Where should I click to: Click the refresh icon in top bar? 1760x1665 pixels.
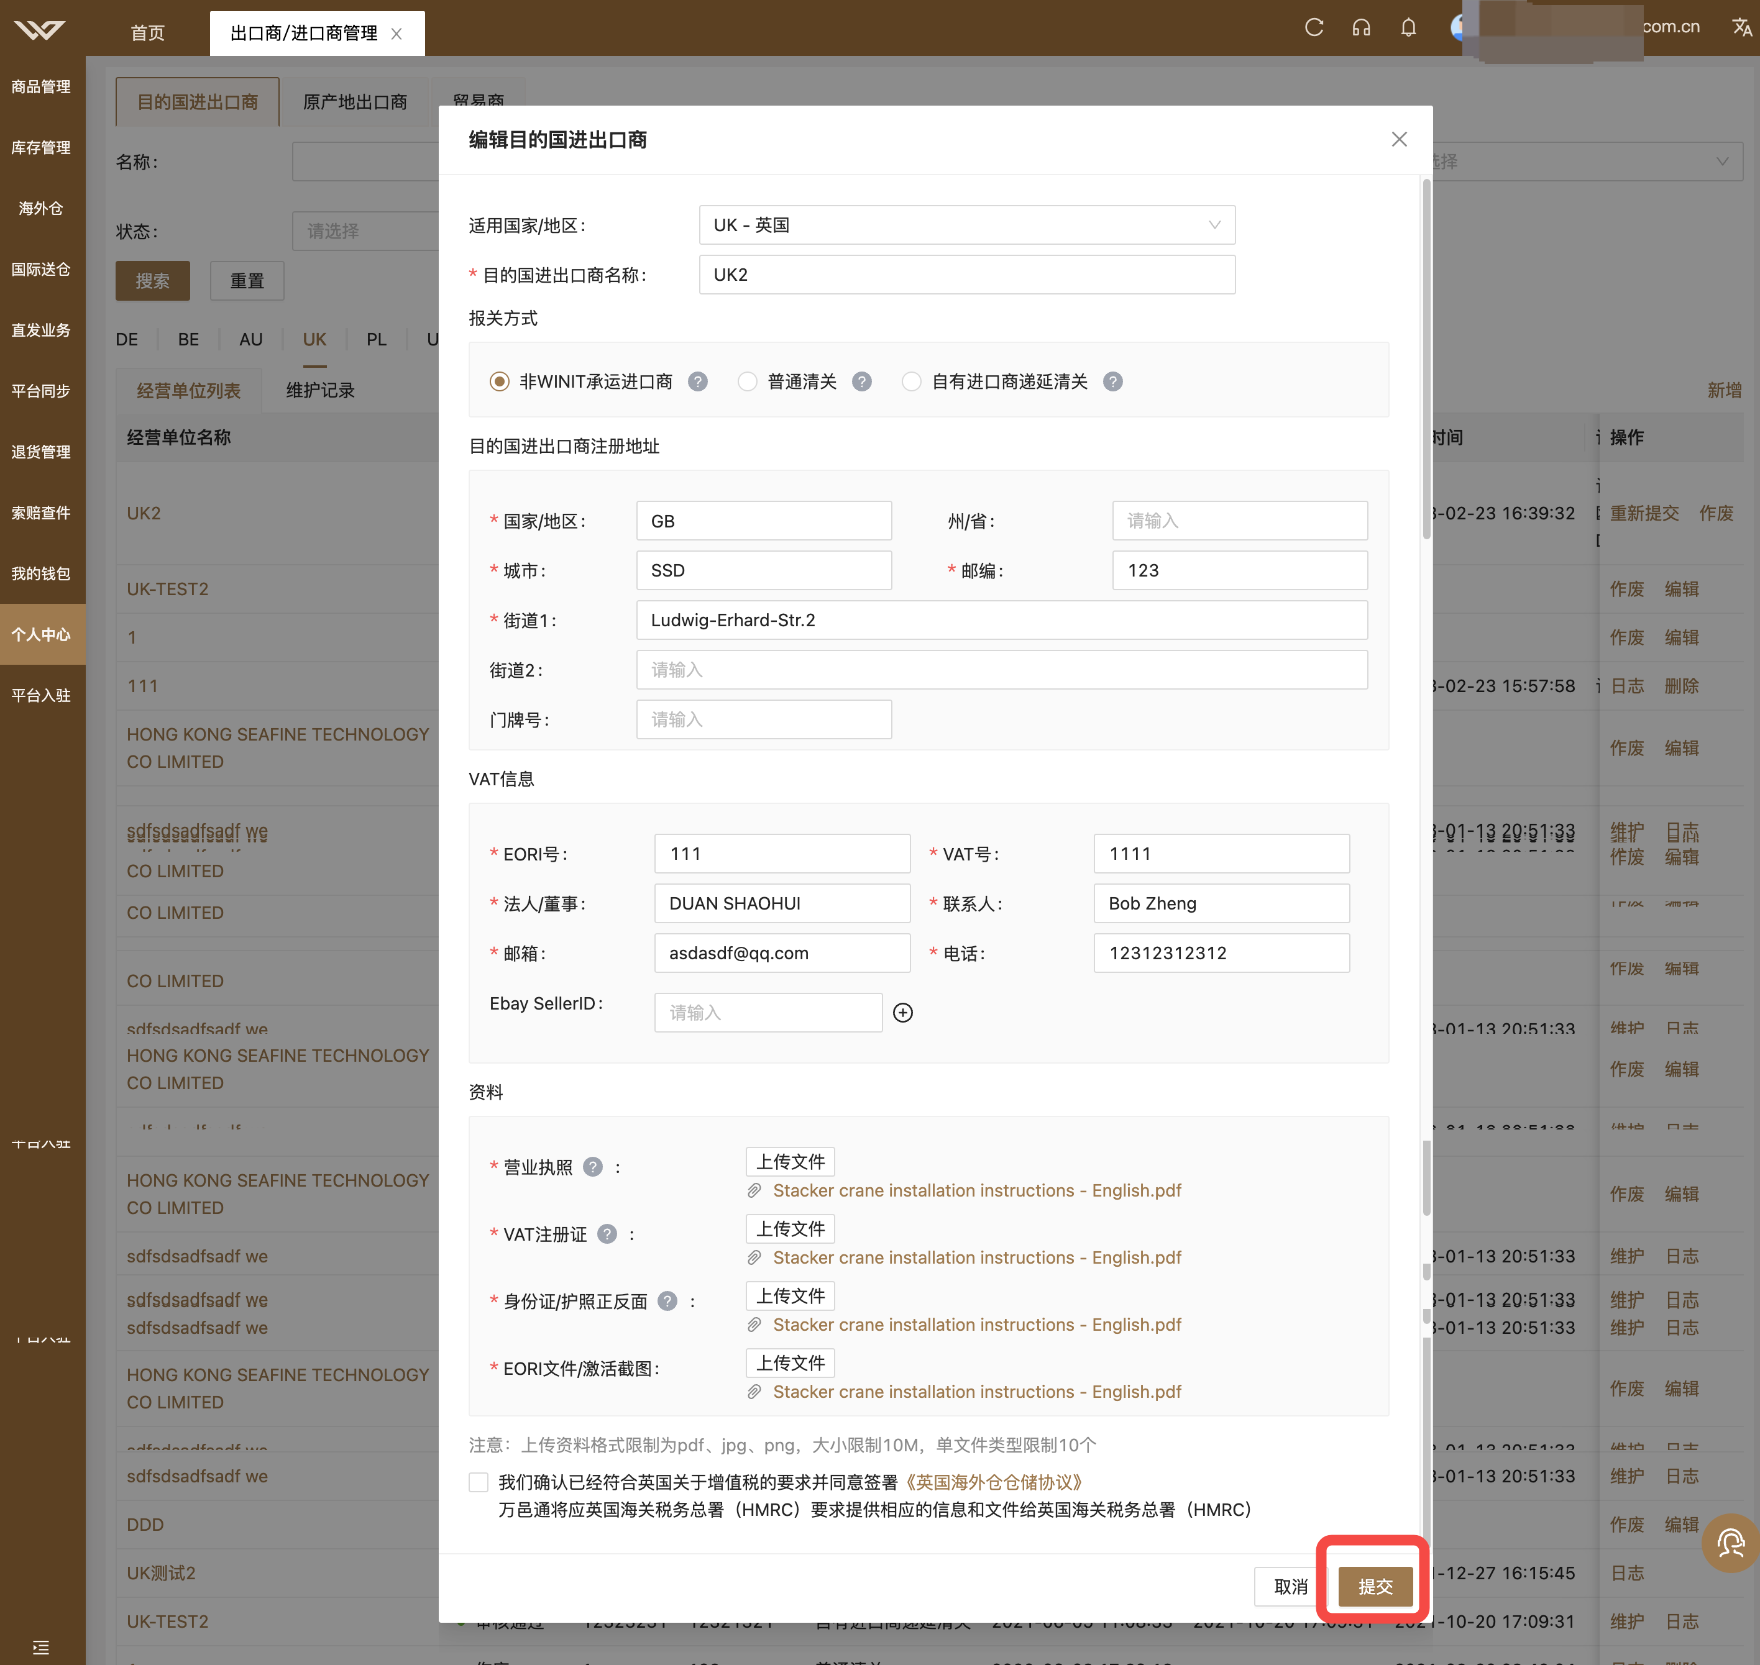[1314, 27]
